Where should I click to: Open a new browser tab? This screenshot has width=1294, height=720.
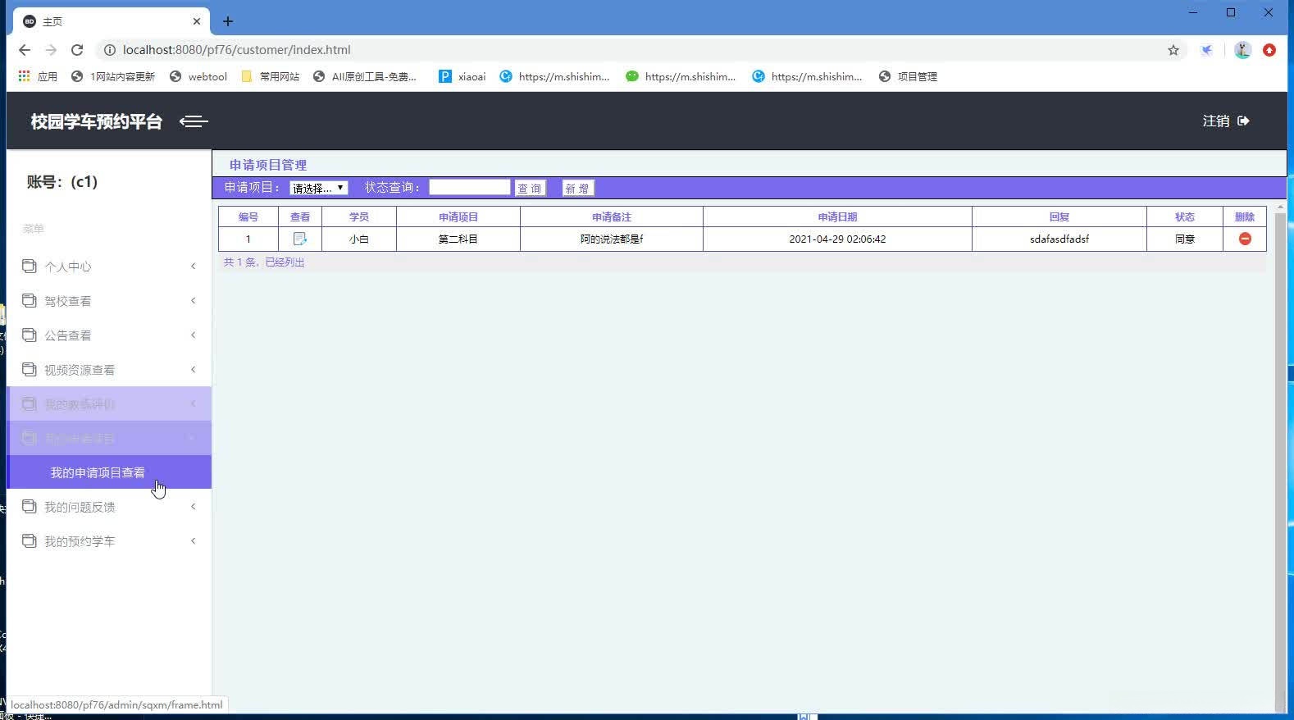[x=228, y=21]
